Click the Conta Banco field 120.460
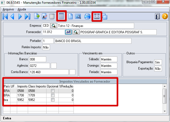Image resolution: width=170 pixels, height=122 pixels. [x=49, y=72]
